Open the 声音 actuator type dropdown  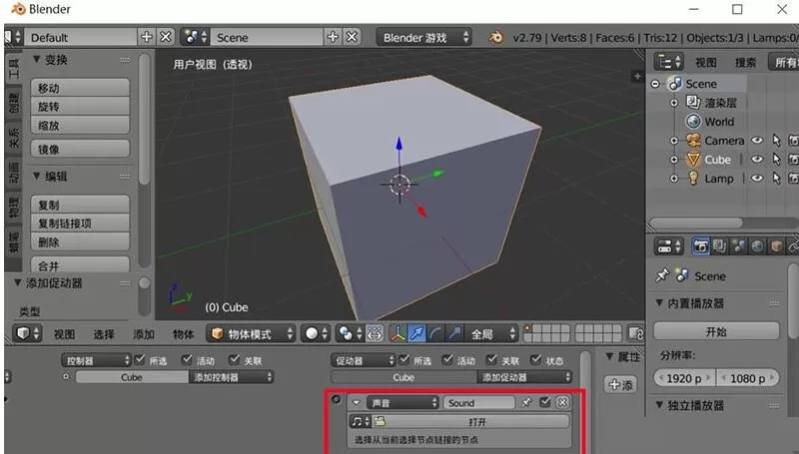402,402
